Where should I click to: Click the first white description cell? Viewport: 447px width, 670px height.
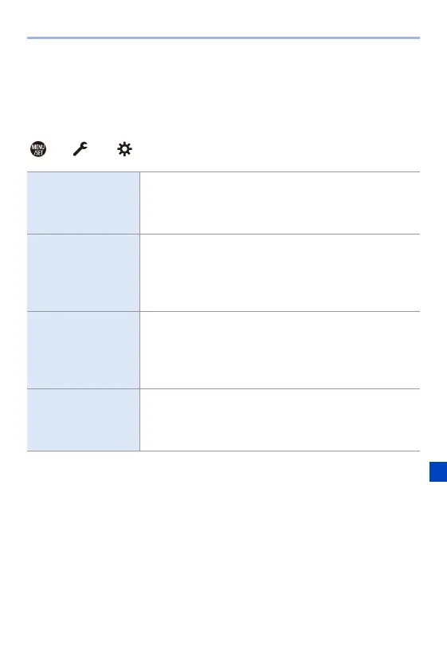point(280,203)
